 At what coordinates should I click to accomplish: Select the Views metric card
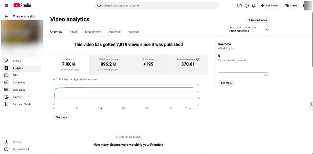(69, 65)
